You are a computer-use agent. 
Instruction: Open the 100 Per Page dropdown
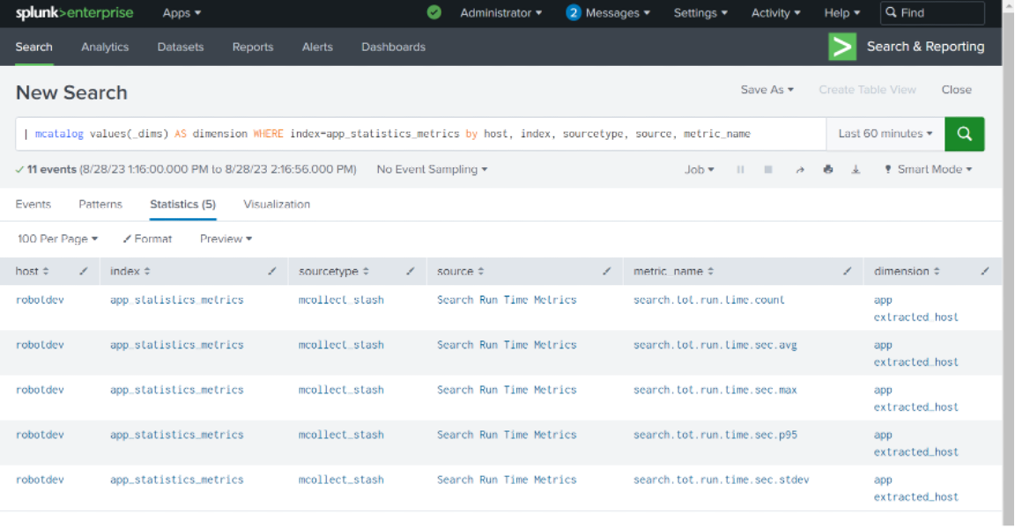tap(57, 239)
